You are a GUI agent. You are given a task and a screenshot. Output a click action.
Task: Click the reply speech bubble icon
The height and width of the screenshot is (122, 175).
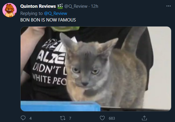coord(23,118)
